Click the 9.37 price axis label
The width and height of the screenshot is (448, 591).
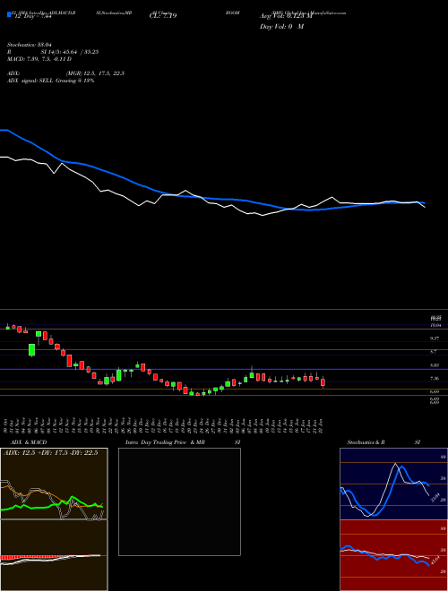click(x=435, y=338)
